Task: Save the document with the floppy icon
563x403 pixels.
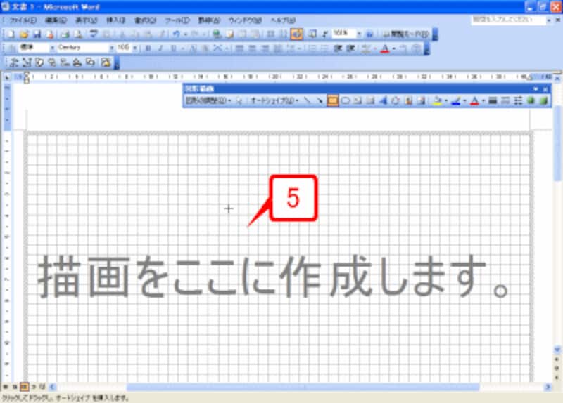Action: [37, 34]
